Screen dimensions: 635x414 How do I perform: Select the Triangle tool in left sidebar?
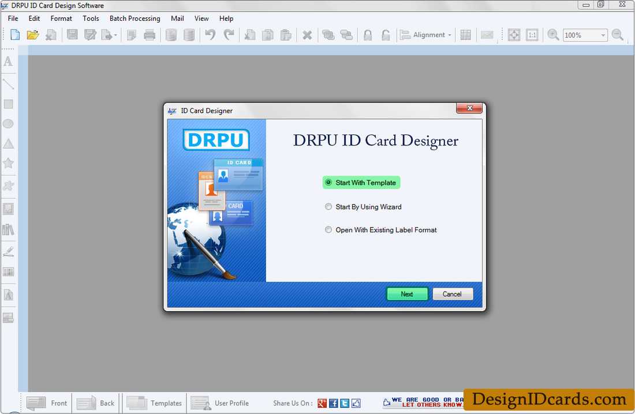click(8, 143)
